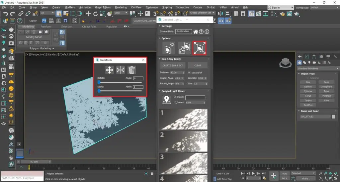Toggle the Auto key button
340x182 pixels.
[x=285, y=173]
